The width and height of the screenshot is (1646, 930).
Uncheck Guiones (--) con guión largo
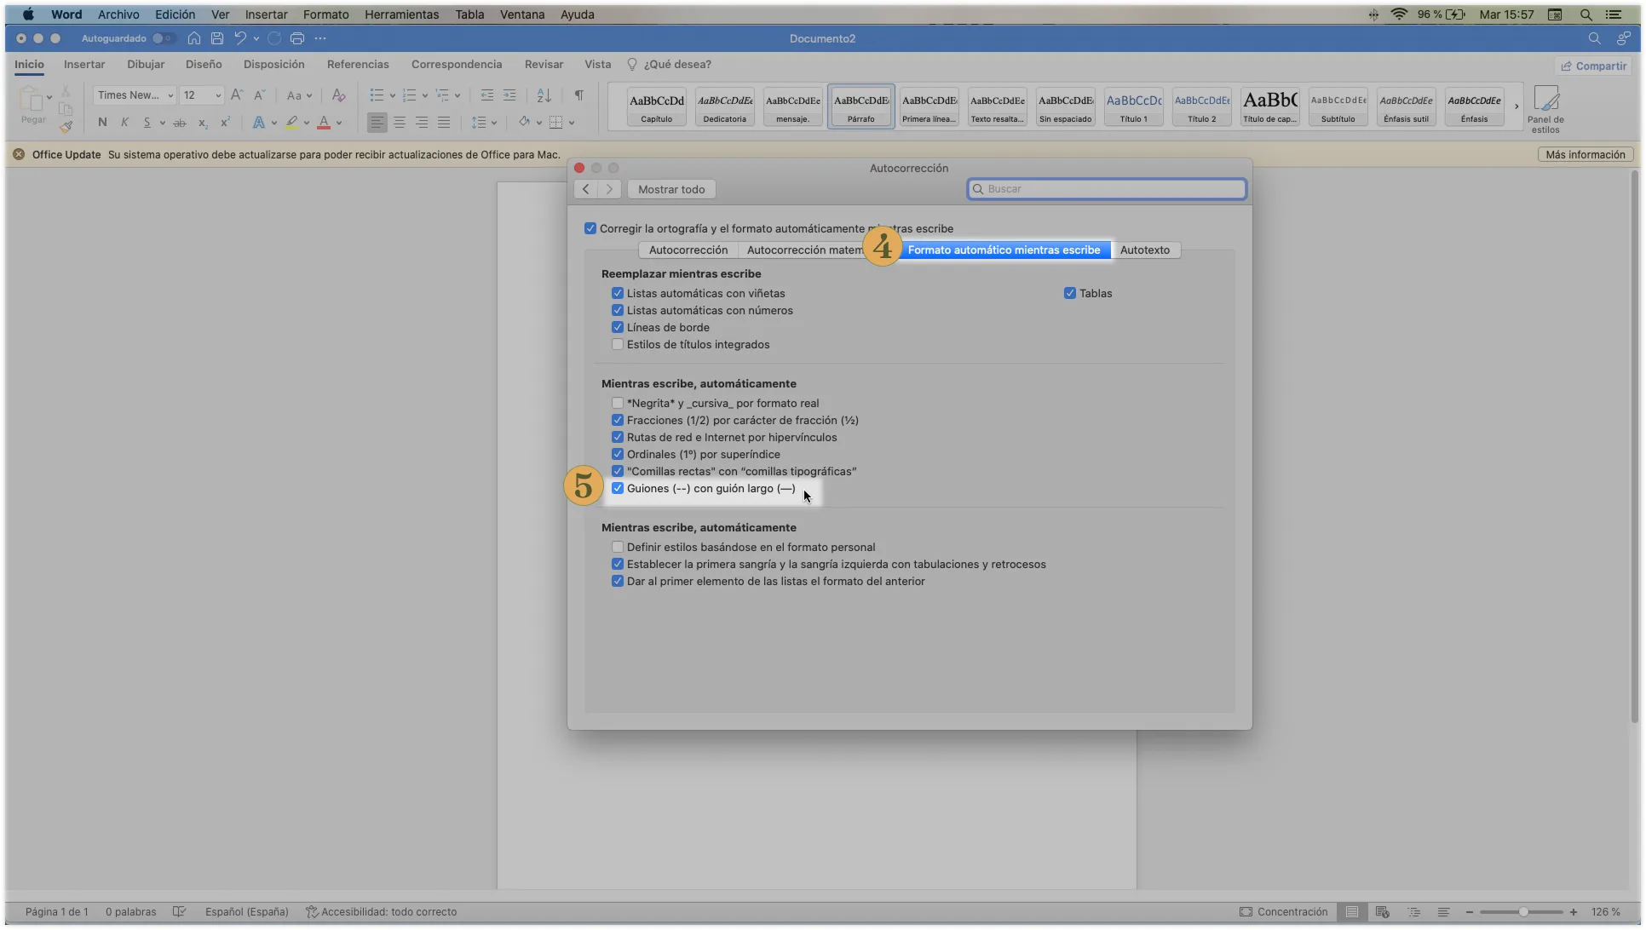(x=618, y=488)
